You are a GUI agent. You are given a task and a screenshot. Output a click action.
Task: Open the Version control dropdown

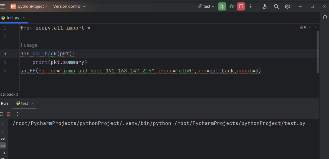click(x=69, y=6)
